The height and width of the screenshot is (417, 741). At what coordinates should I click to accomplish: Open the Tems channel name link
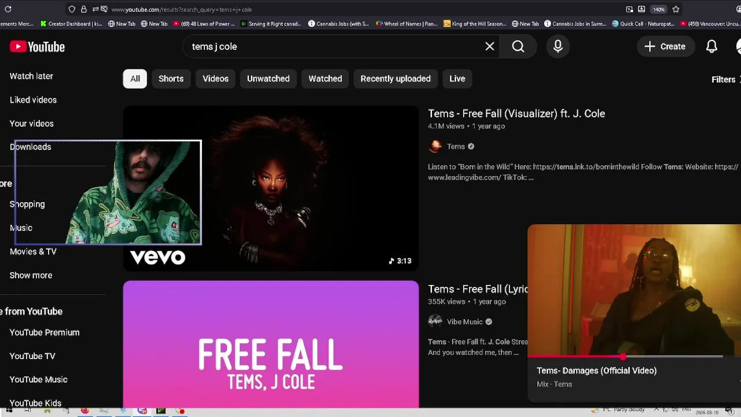(456, 147)
